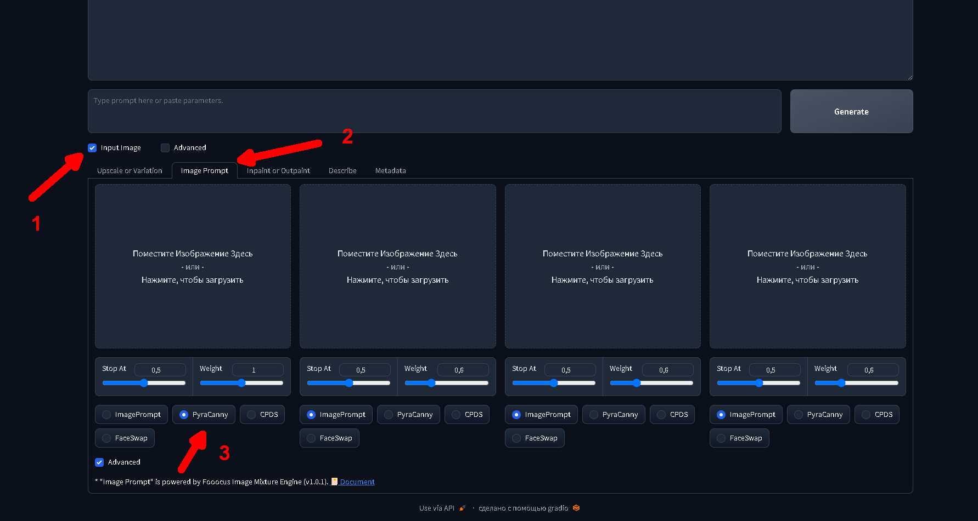Uncheck the Input Image checkbox
The width and height of the screenshot is (978, 521).
(92, 148)
